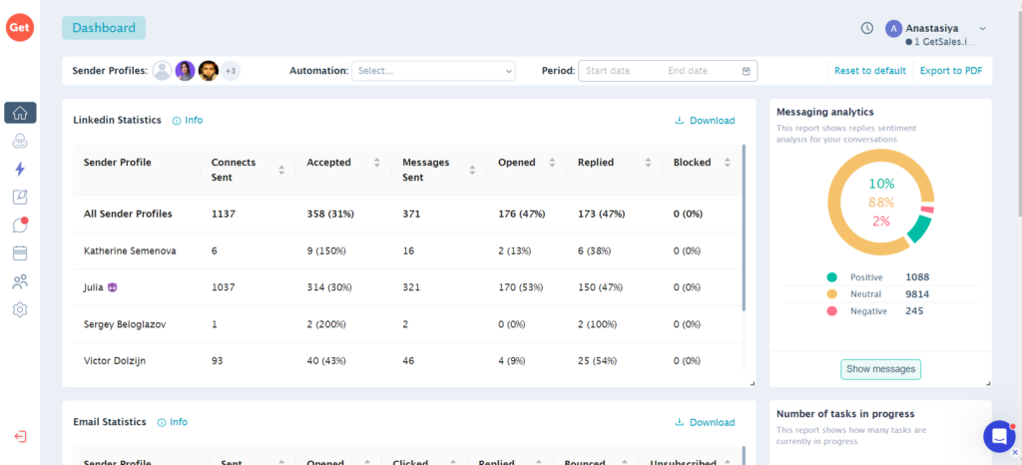Expand the Automation select dropdown
The image size is (1022, 465).
coord(433,71)
